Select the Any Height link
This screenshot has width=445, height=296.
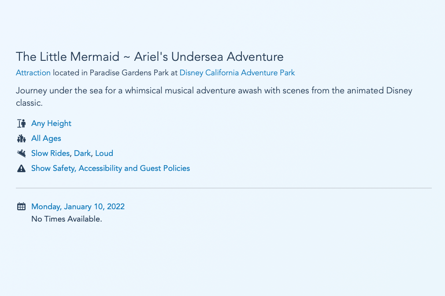click(51, 124)
